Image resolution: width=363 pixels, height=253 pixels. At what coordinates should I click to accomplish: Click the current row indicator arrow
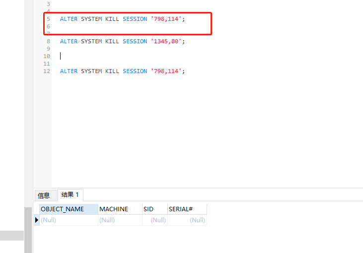click(37, 220)
